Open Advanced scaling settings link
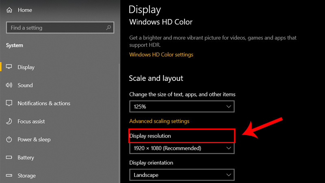This screenshot has height=183, width=325. tap(159, 121)
